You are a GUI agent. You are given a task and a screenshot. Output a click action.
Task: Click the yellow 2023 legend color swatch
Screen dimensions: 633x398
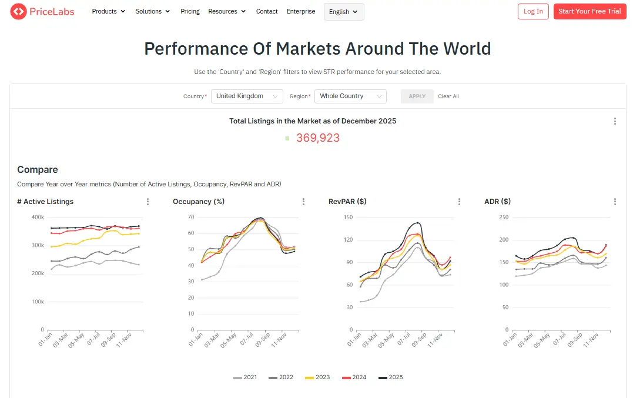click(310, 377)
